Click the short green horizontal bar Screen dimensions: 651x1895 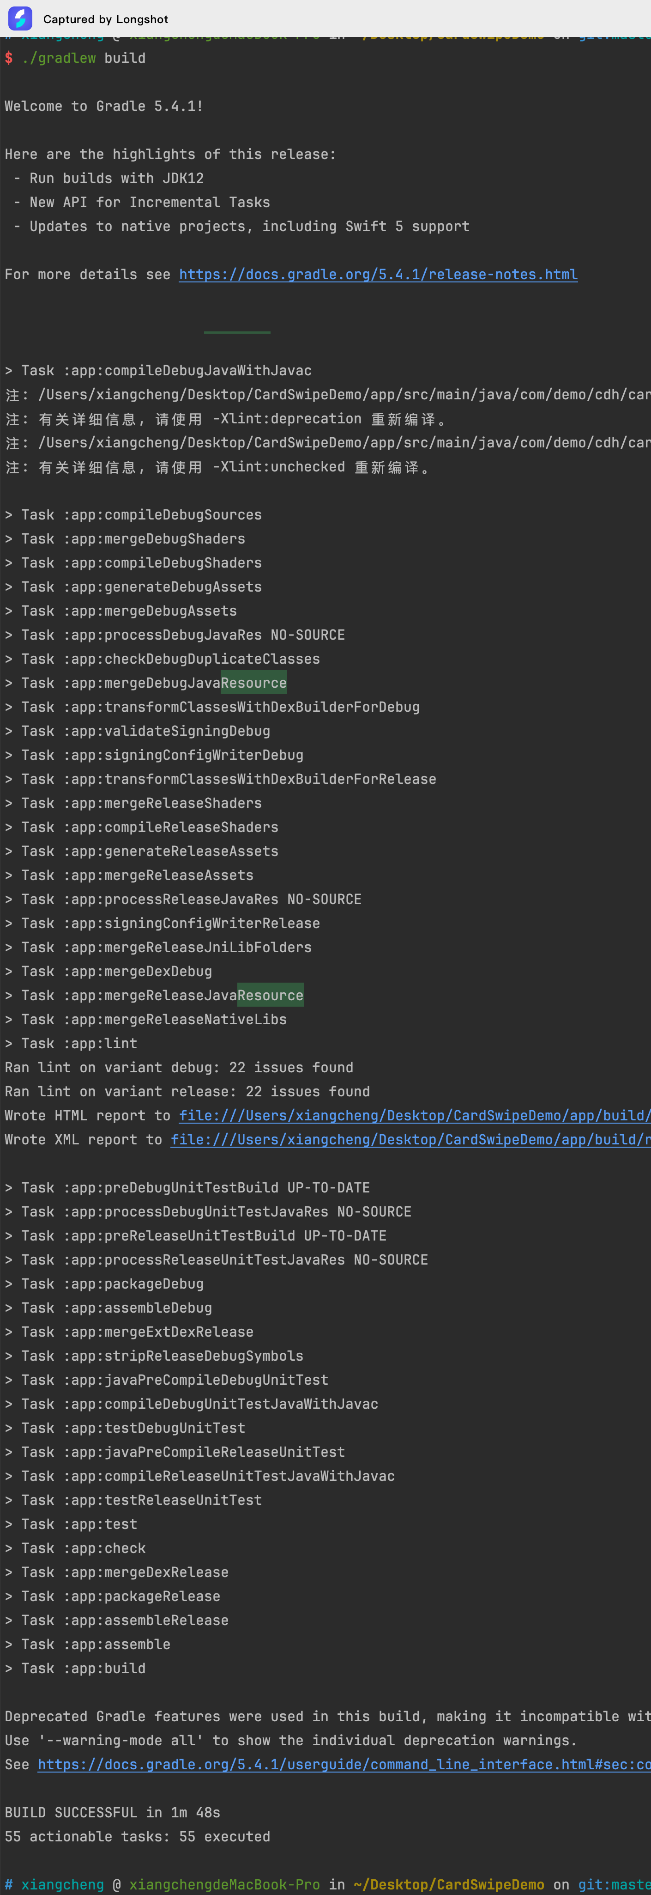236,332
